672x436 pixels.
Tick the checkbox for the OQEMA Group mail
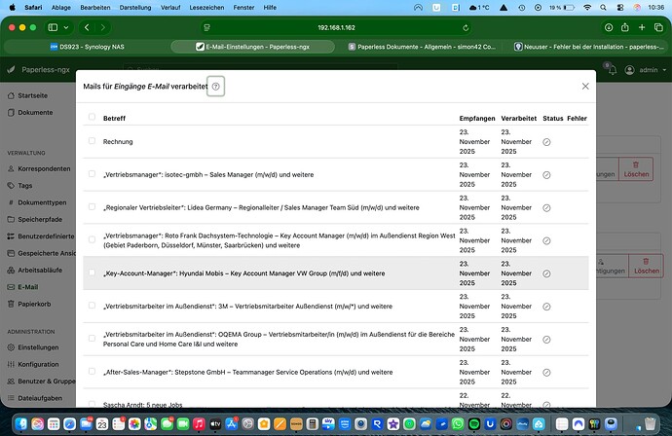coord(92,339)
